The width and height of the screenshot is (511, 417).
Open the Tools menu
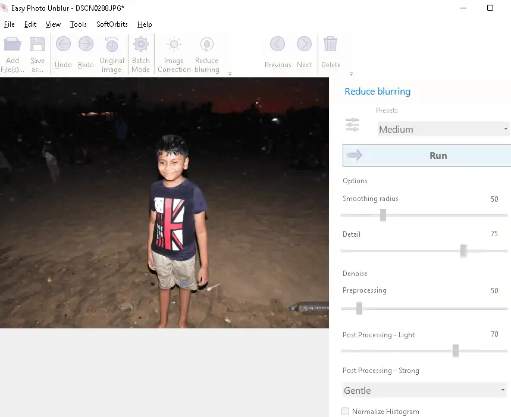click(78, 24)
